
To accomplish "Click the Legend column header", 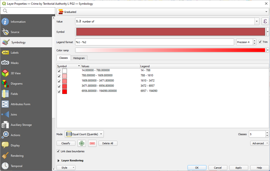I will click(x=204, y=66).
